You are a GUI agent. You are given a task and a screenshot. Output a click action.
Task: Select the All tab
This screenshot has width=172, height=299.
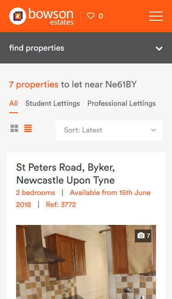click(13, 103)
